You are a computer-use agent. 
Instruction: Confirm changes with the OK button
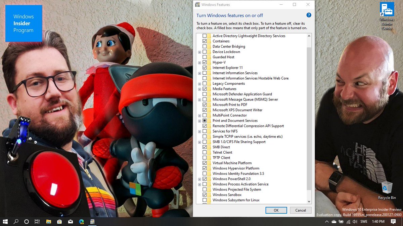pyautogui.click(x=276, y=210)
